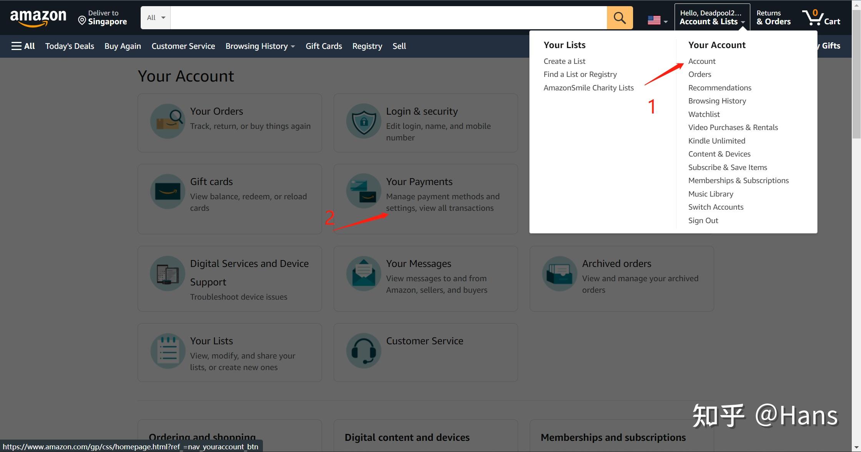
Task: Expand the Account & Lists dropdown
Action: point(712,18)
